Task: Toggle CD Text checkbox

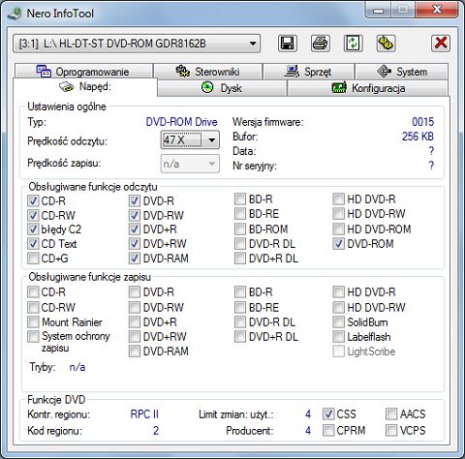Action: tap(33, 244)
